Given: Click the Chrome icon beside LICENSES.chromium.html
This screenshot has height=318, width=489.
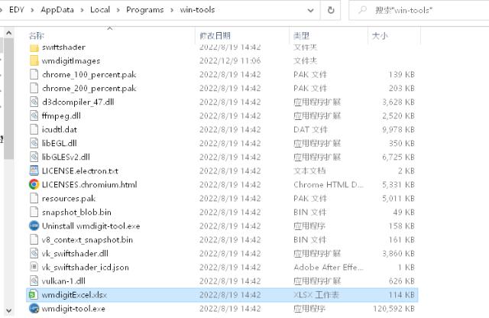Looking at the screenshot, I should coord(34,184).
